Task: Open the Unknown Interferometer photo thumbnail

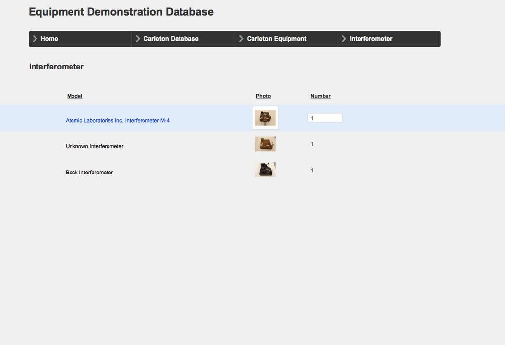Action: click(x=265, y=143)
